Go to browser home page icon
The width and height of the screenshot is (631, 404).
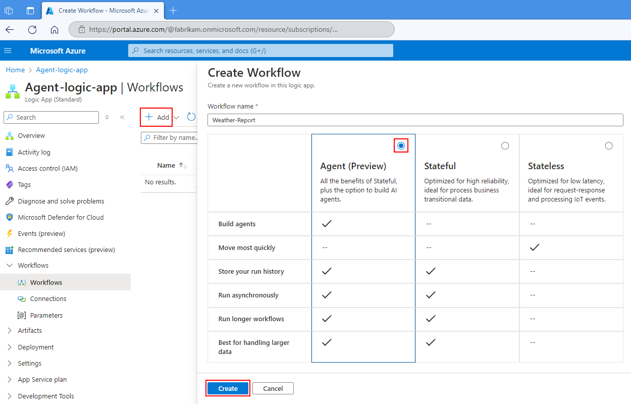[55, 29]
